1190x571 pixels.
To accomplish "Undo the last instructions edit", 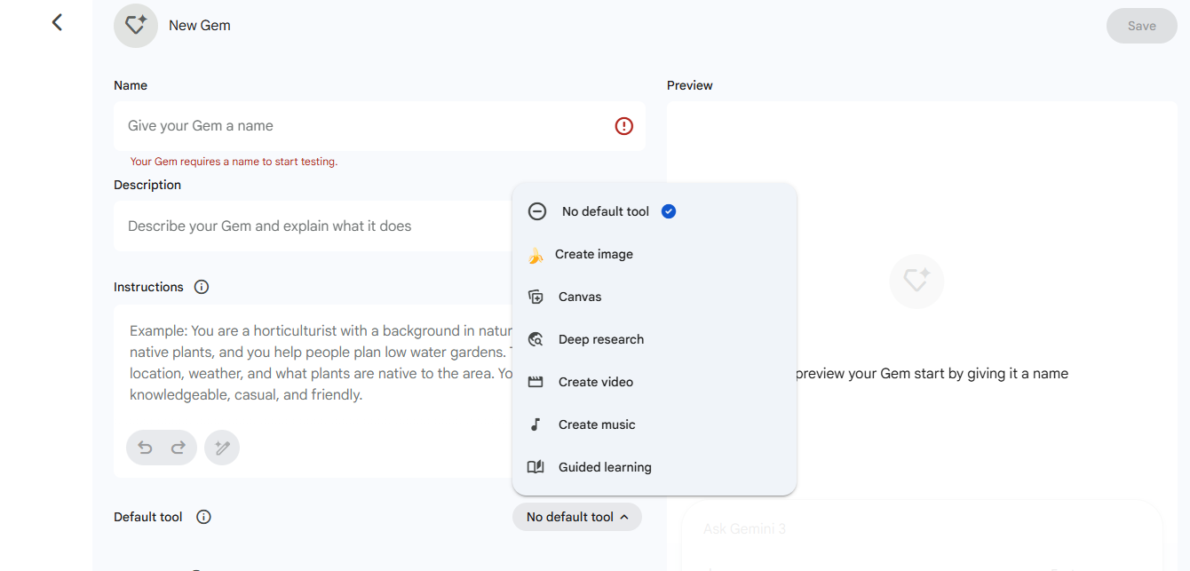I will (x=146, y=448).
